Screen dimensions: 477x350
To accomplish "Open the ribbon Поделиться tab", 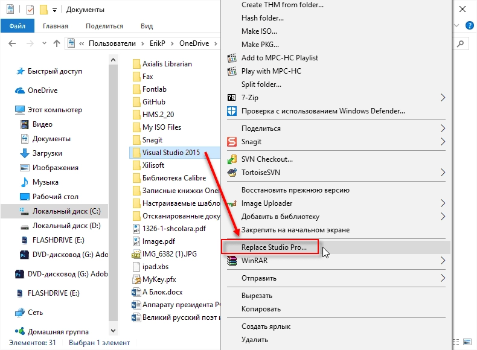I will (x=104, y=26).
